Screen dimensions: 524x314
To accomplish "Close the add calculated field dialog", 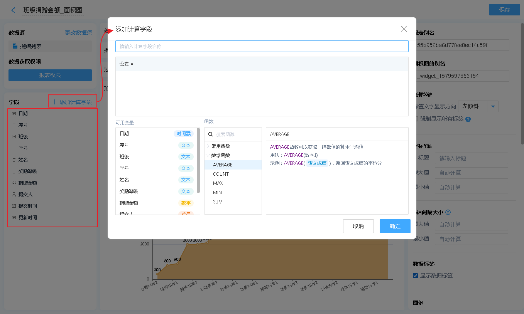I will pos(404,29).
